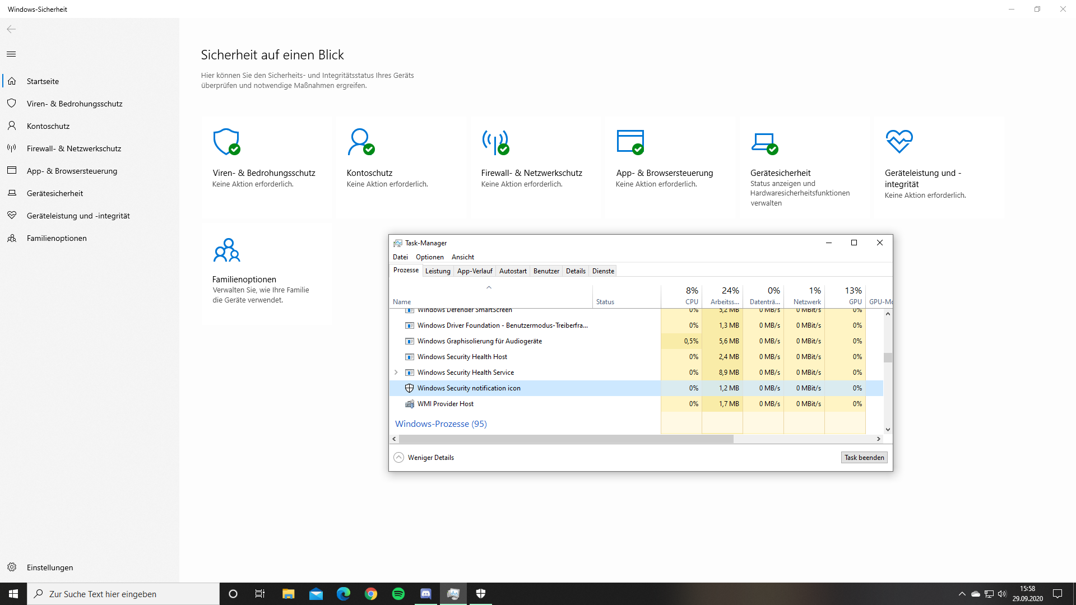Click sidebar family icon for Familienoptionen
1076x605 pixels.
pyautogui.click(x=12, y=238)
